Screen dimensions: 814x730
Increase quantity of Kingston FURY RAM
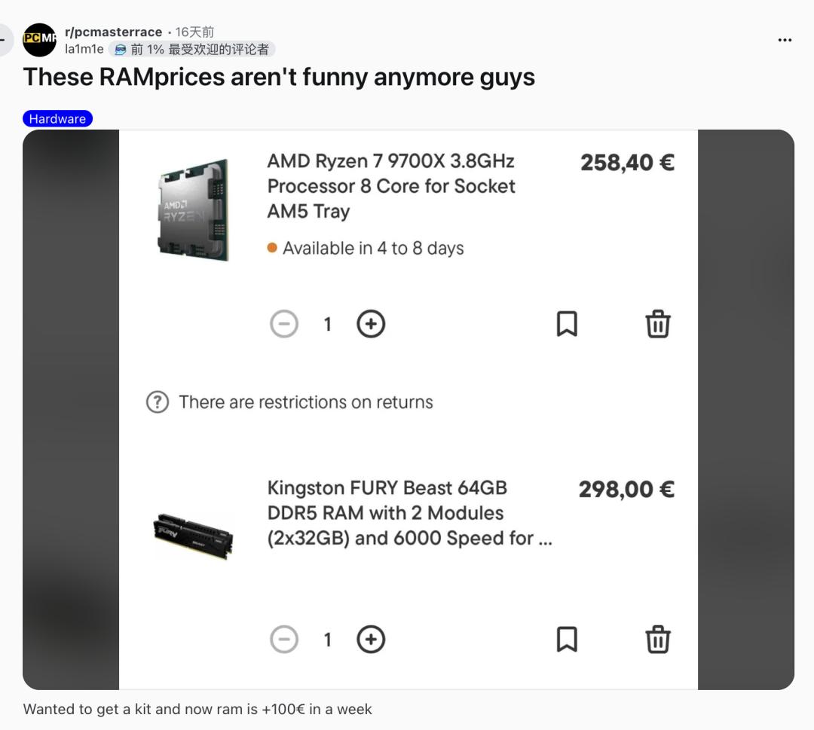tap(370, 640)
